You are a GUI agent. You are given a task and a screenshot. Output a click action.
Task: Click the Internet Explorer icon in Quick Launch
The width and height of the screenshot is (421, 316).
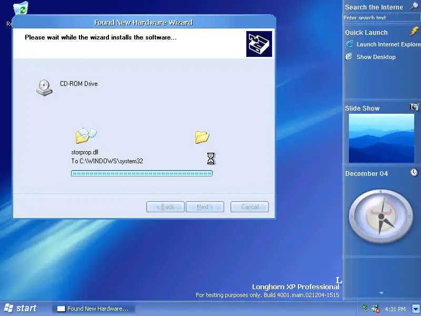click(349, 44)
